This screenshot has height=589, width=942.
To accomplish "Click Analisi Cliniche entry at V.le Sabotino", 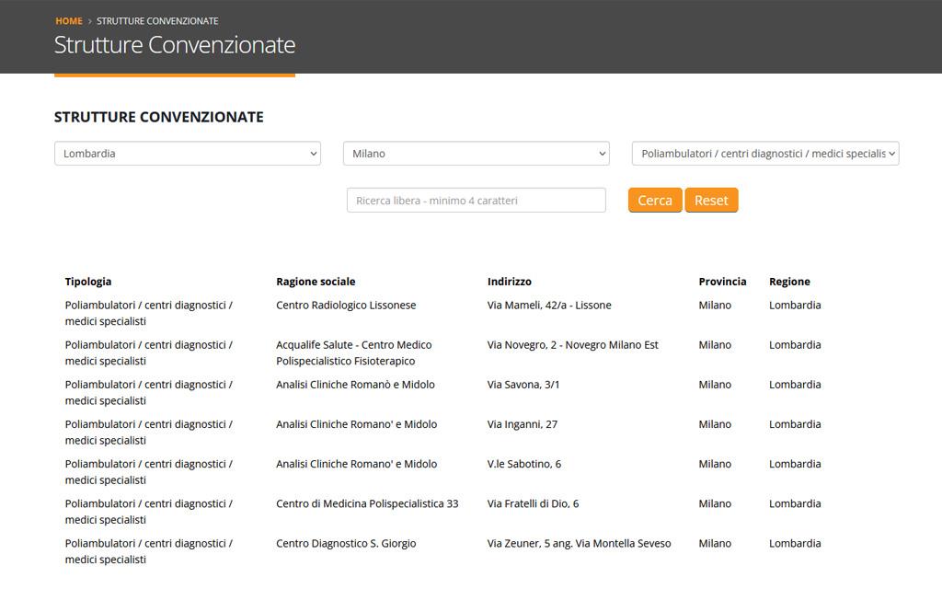I will tap(356, 464).
